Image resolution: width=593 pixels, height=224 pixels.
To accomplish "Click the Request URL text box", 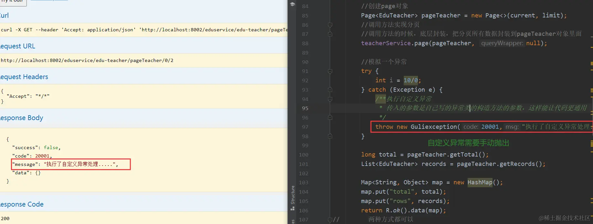I will [x=144, y=60].
